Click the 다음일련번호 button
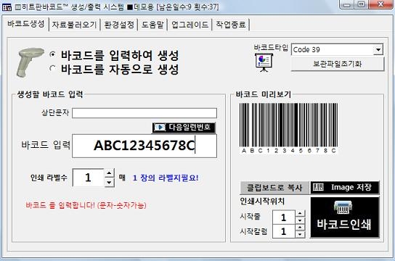Screen dimensions: 395x261 click(184, 128)
